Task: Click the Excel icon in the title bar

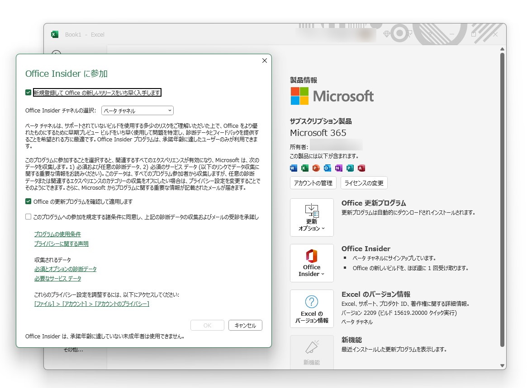Action: 55,34
